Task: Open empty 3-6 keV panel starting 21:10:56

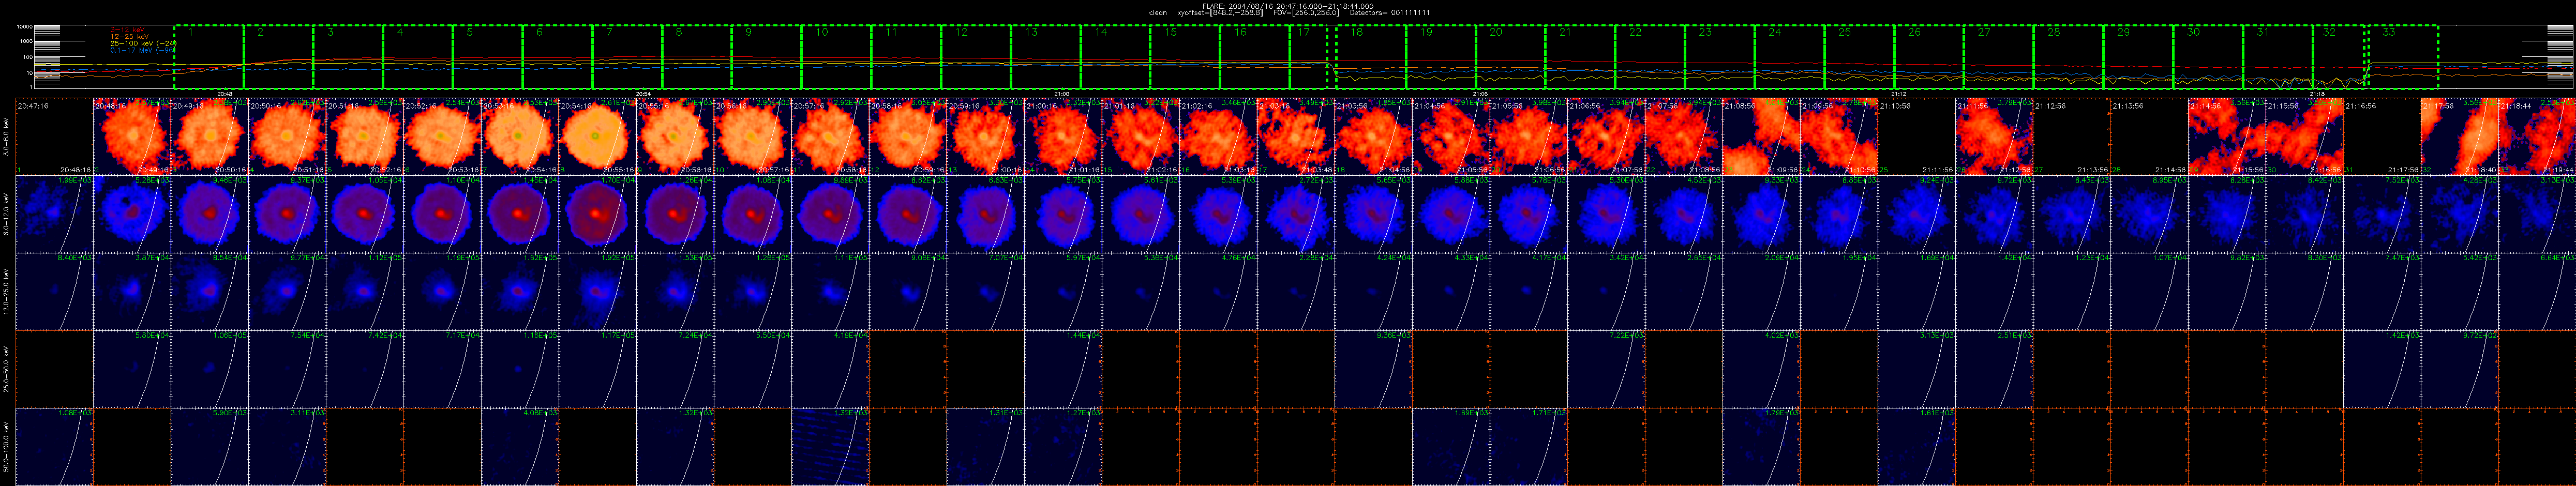Action: pos(1915,137)
